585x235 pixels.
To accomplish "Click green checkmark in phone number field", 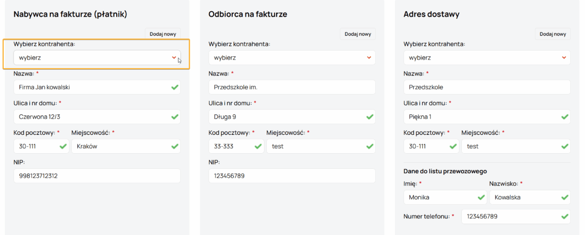I will click(565, 216).
